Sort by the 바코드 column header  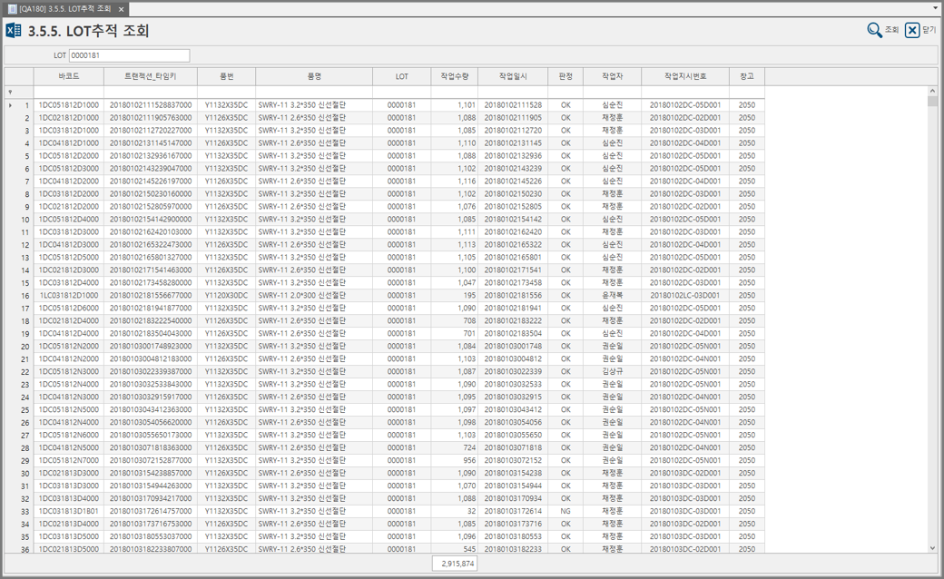68,77
